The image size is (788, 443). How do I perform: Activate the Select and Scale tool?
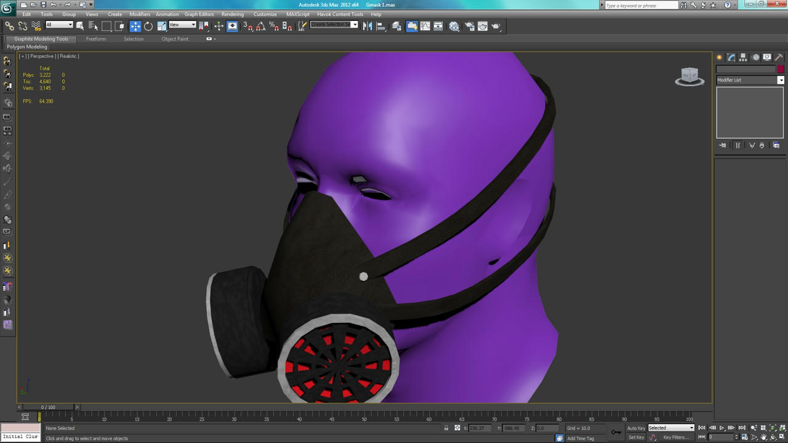coord(162,26)
